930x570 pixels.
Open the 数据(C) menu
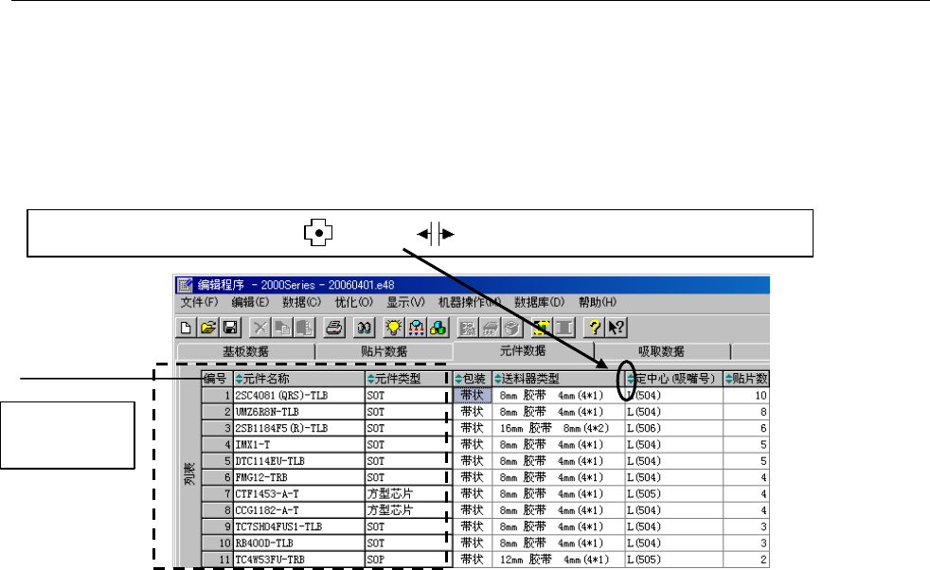(301, 302)
